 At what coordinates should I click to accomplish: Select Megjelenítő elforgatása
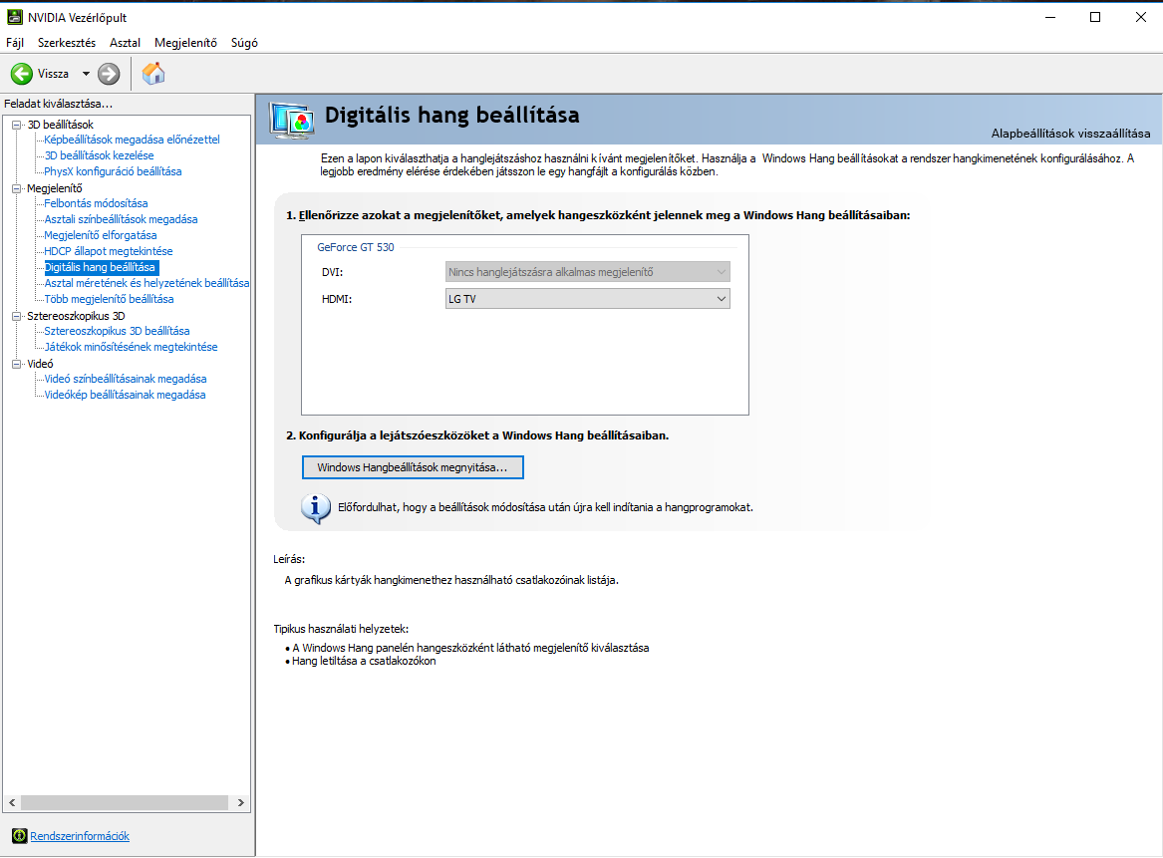pos(100,235)
